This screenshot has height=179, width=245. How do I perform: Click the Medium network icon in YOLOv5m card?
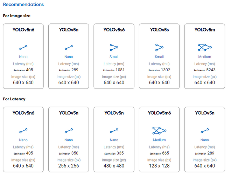click(205, 47)
